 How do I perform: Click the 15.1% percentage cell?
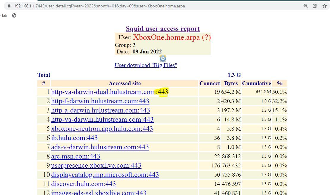(280, 110)
